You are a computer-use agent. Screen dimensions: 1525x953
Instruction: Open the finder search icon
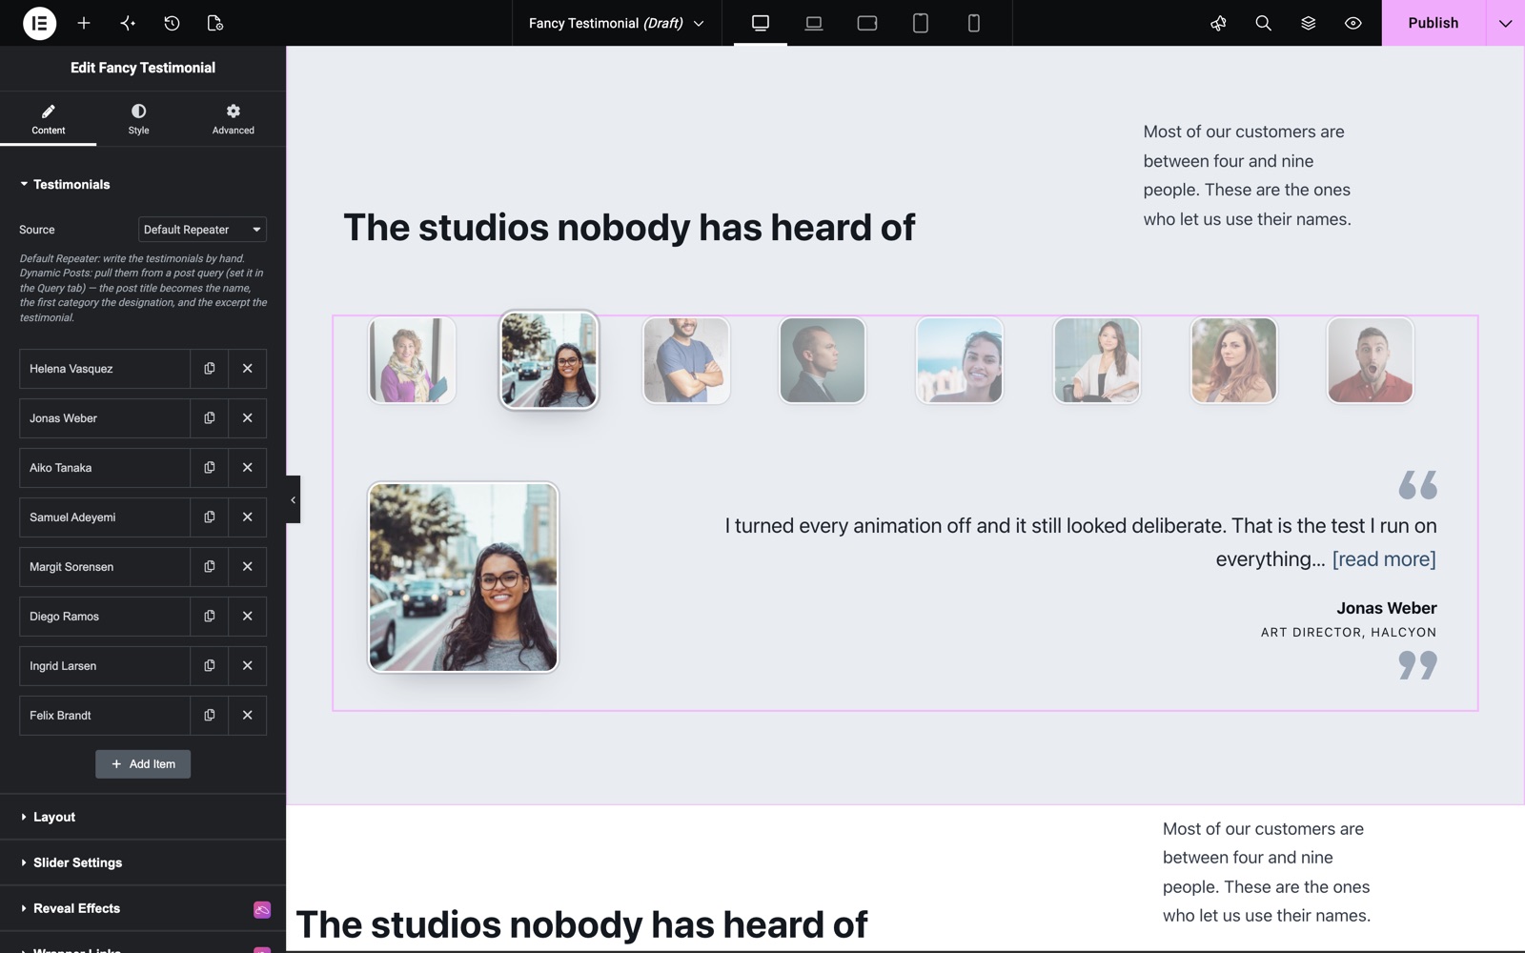[x=1263, y=23]
